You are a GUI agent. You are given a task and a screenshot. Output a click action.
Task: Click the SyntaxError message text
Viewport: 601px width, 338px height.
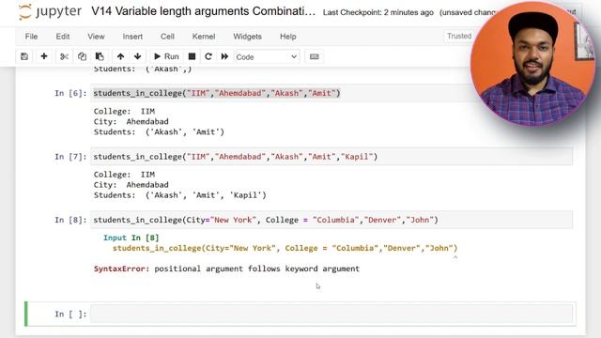click(x=226, y=269)
